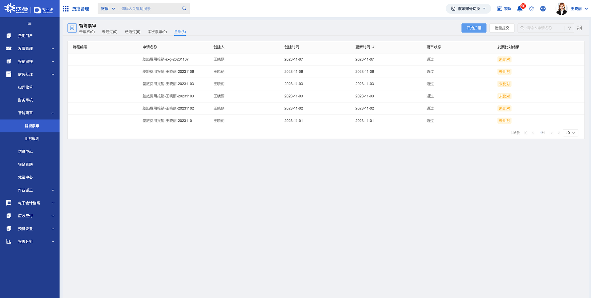
Task: Open the 差旅费用报销-zxg-20231107 record
Action: pyautogui.click(x=165, y=59)
